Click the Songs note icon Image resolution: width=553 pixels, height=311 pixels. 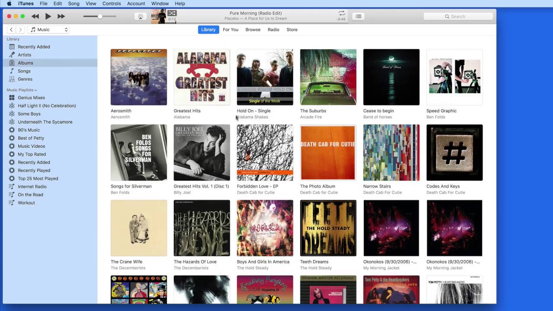tap(12, 71)
